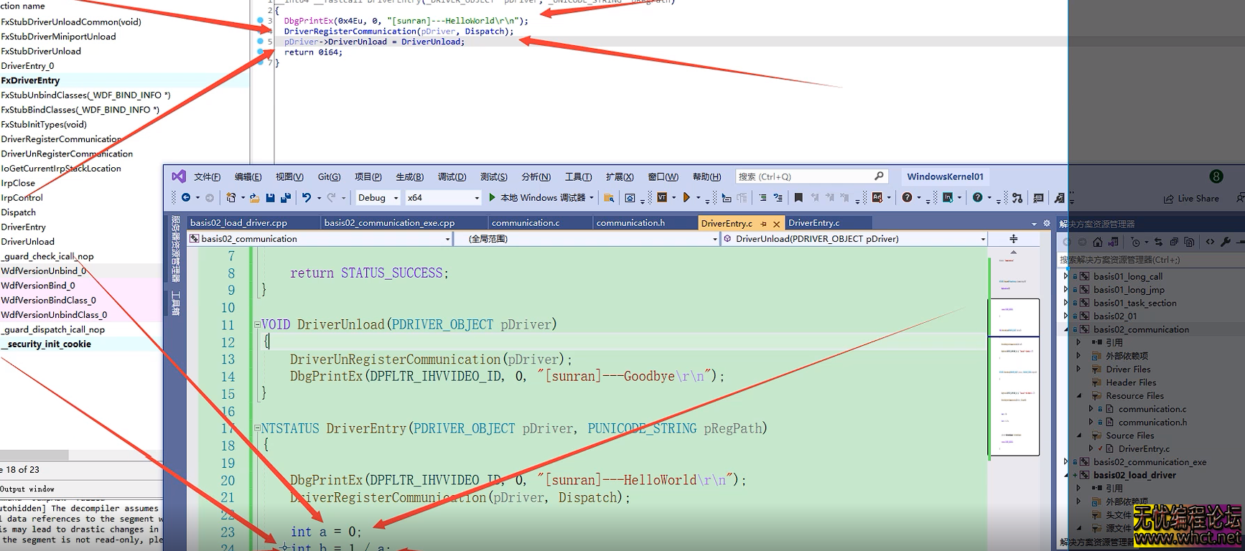Click the Live Share button
This screenshot has width=1245, height=551.
point(1192,199)
